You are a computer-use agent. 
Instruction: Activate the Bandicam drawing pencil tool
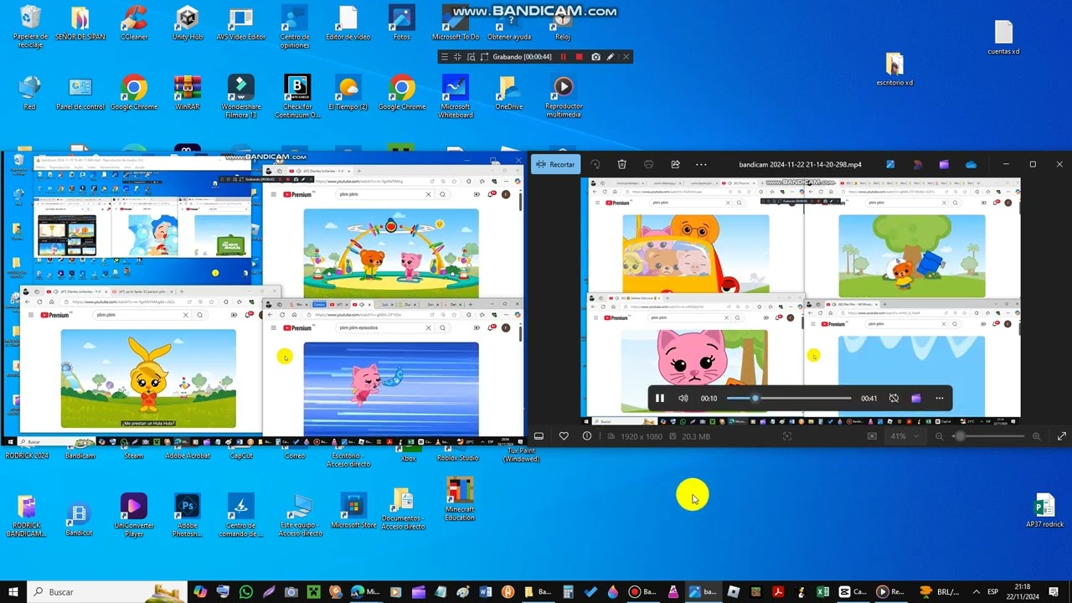pos(611,57)
